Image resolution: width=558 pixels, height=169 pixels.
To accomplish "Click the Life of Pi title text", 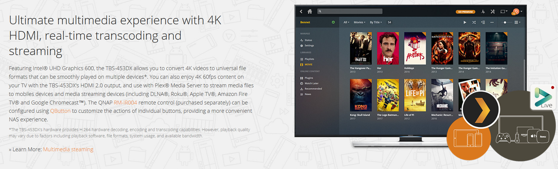I will tap(409, 115).
